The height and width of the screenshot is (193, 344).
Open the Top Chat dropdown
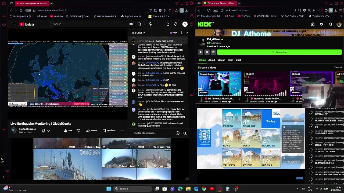pyautogui.click(x=138, y=33)
